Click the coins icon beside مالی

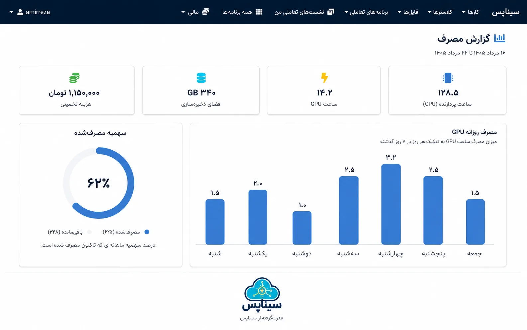[x=206, y=12]
